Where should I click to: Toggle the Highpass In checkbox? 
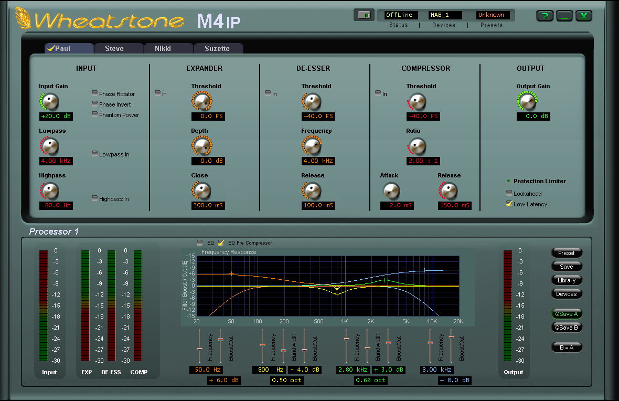pos(95,198)
